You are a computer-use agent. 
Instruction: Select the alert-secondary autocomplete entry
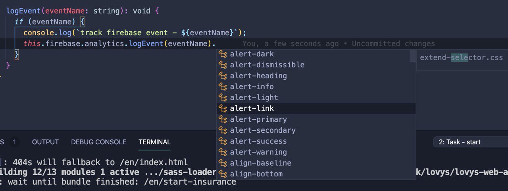pyautogui.click(x=316, y=130)
